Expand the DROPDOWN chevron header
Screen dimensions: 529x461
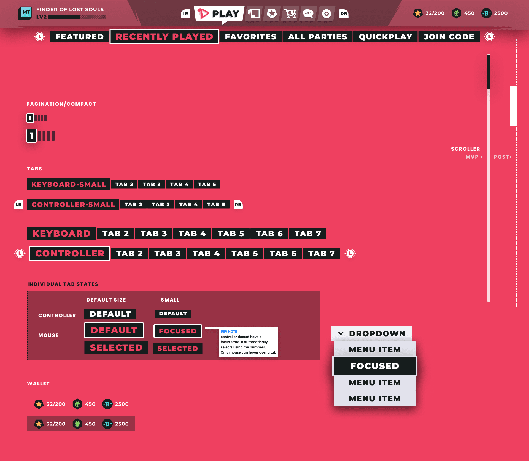point(371,333)
